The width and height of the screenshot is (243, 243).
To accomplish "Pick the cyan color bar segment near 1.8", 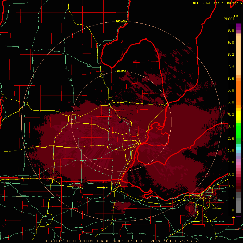I will [x=238, y=148].
